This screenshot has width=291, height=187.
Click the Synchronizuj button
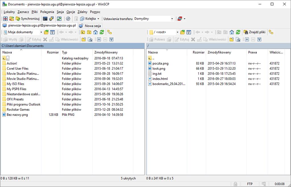click(x=28, y=19)
